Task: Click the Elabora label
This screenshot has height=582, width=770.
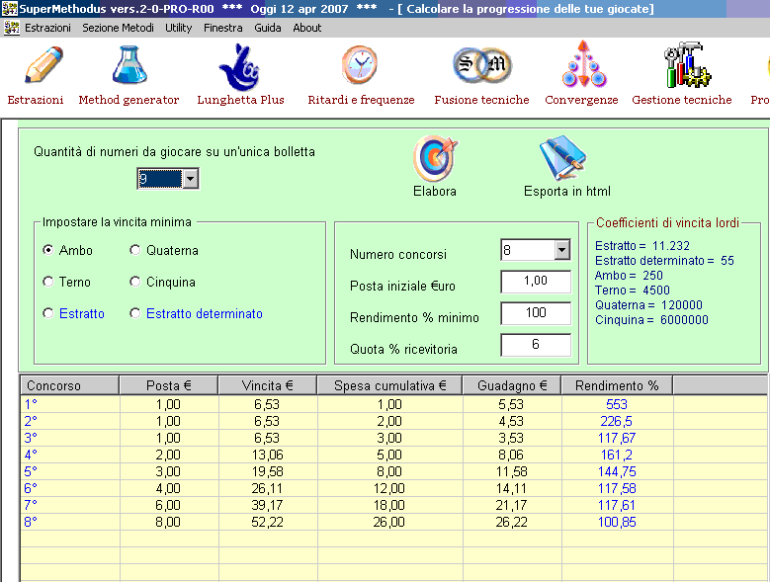Action: tap(435, 192)
